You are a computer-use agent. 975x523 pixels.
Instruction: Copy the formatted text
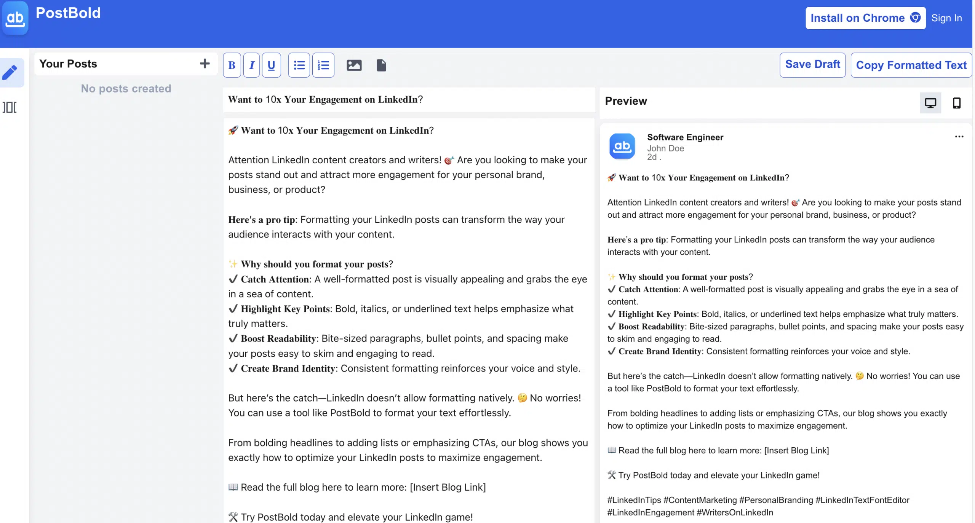[x=911, y=65]
